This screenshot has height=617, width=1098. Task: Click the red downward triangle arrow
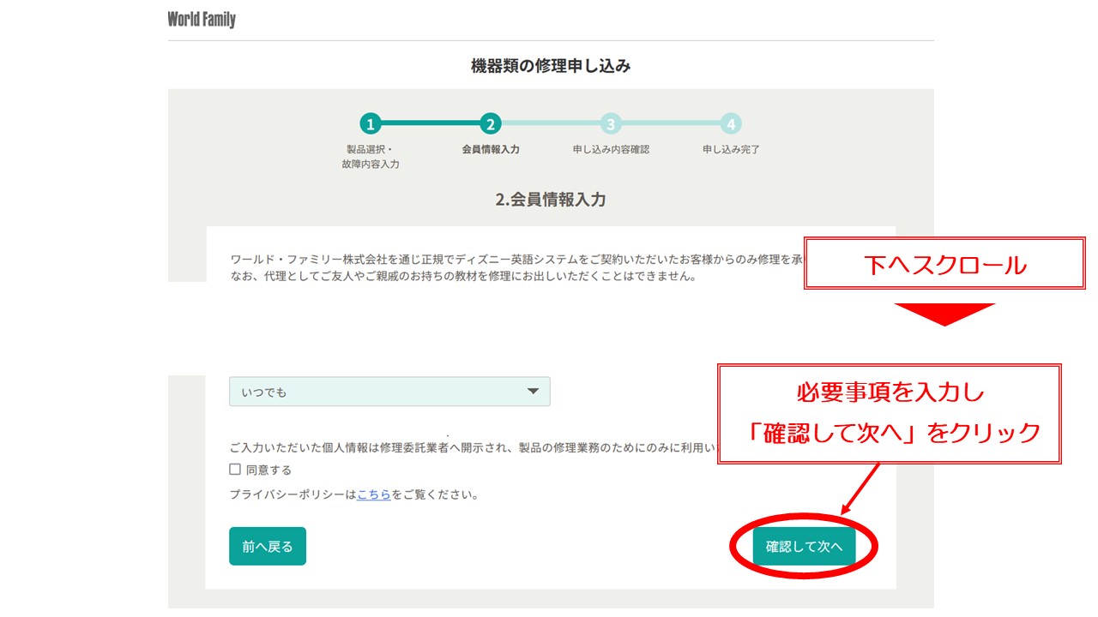(x=944, y=314)
